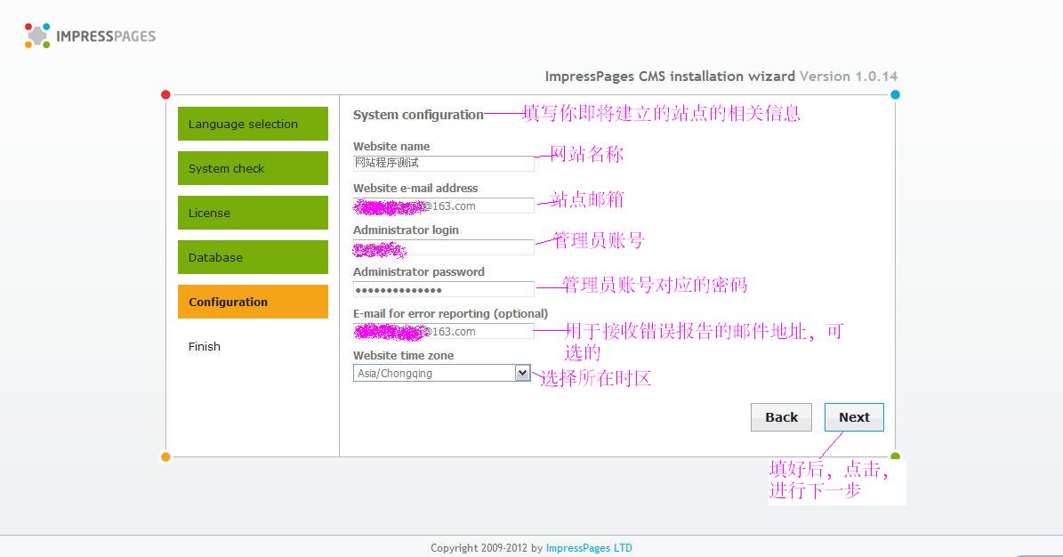Click the System configuration heading
The width and height of the screenshot is (1063, 557).
pyautogui.click(x=418, y=115)
